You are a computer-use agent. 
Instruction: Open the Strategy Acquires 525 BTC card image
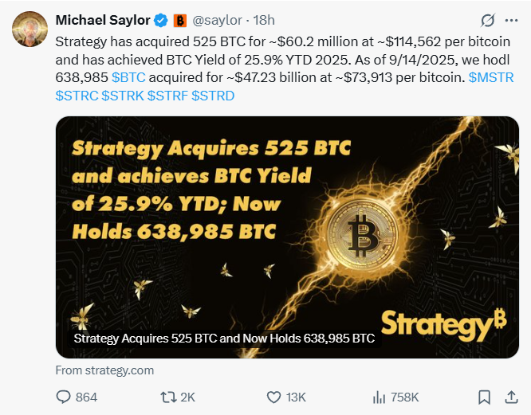[287, 231]
